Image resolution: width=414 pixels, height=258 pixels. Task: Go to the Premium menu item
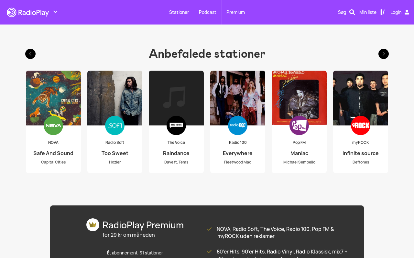[x=235, y=12]
